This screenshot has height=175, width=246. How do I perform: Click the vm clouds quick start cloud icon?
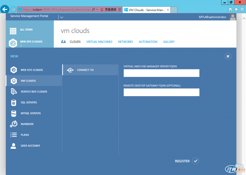pyautogui.click(x=63, y=42)
